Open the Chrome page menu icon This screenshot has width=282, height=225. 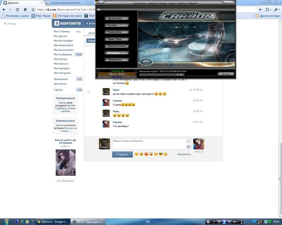point(268,9)
